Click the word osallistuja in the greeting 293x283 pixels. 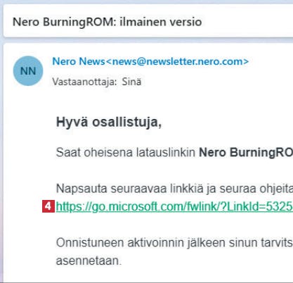coord(127,122)
